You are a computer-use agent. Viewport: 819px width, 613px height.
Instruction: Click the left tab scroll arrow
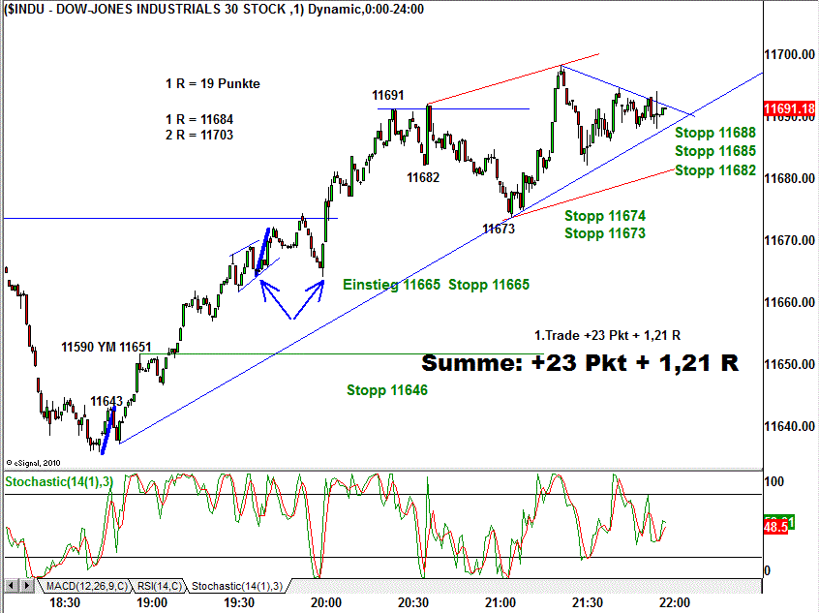11,586
